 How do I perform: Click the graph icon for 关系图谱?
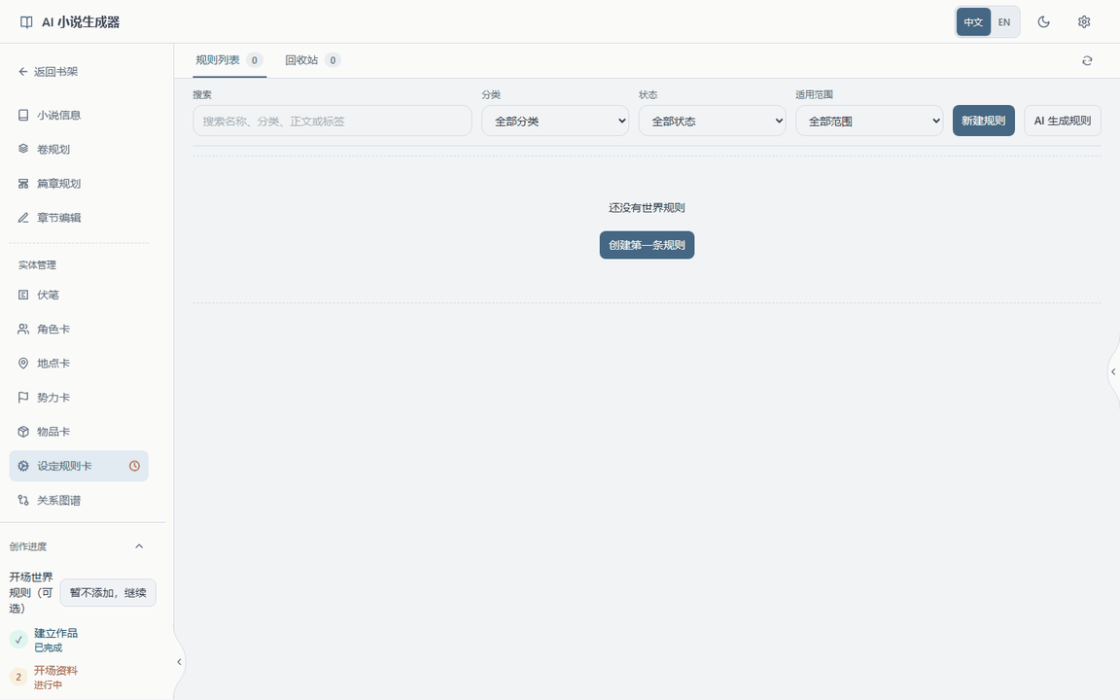point(23,501)
